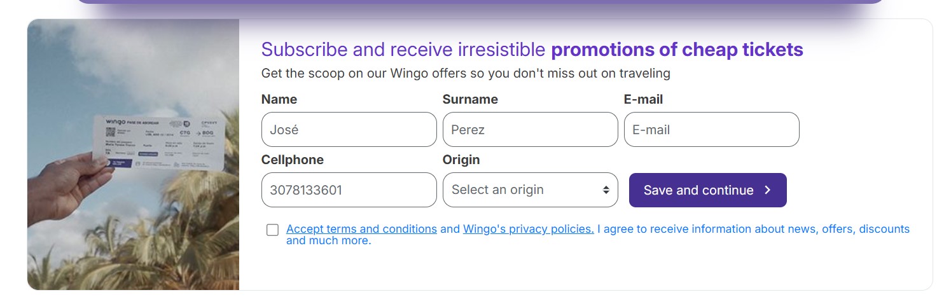
Task: Open the 'Select an origin' dropdown
Action: (522, 190)
